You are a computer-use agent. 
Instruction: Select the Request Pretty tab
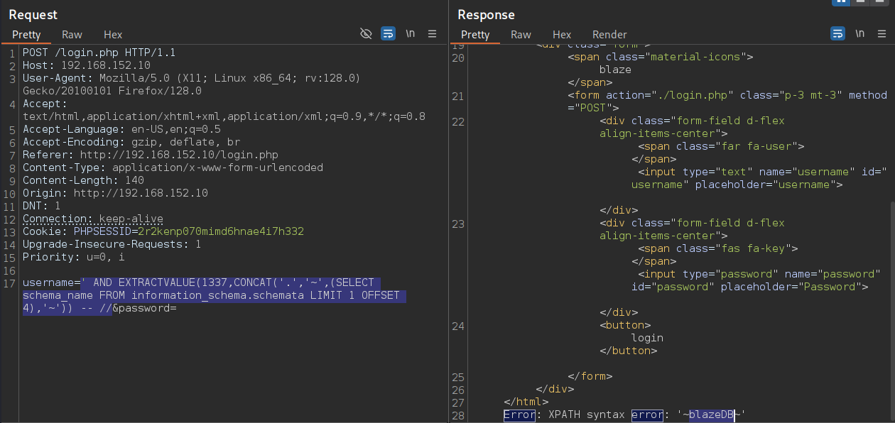(26, 34)
